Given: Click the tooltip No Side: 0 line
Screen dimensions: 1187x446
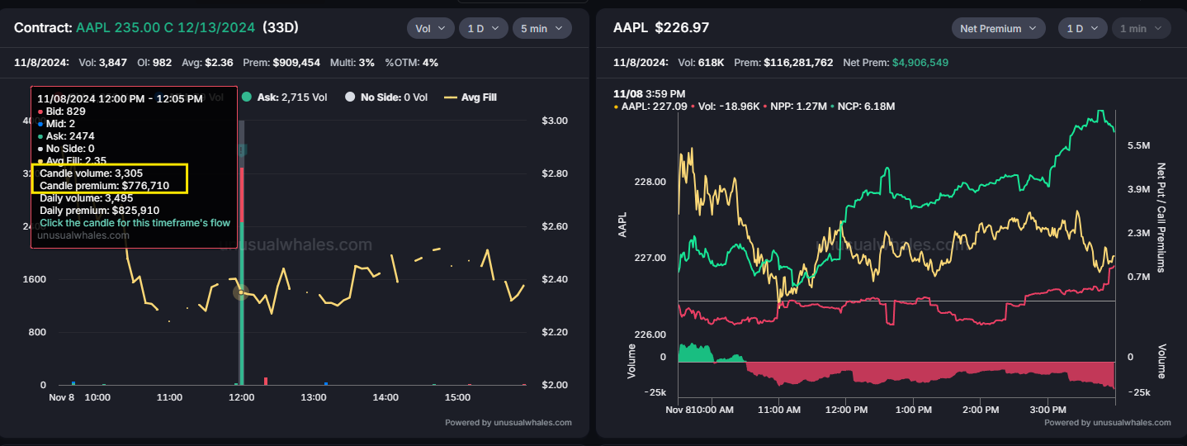Looking at the screenshot, I should click(x=66, y=148).
